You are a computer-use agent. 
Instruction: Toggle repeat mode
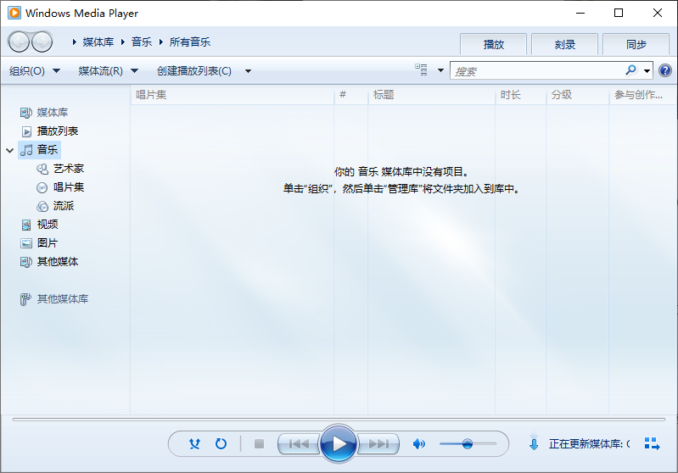221,443
